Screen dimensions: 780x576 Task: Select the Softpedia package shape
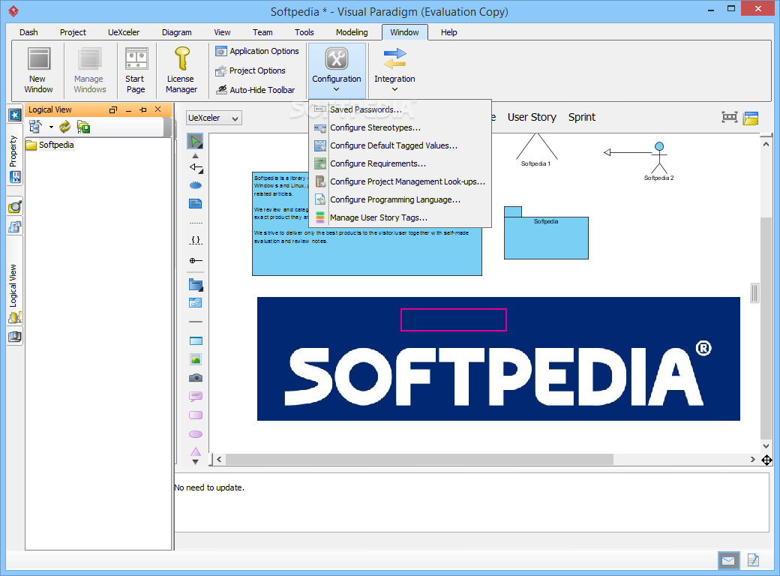(x=546, y=232)
